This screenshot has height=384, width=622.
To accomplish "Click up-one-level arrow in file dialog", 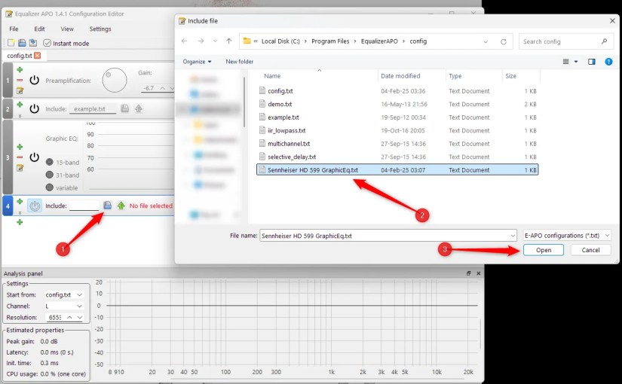I will 229,41.
